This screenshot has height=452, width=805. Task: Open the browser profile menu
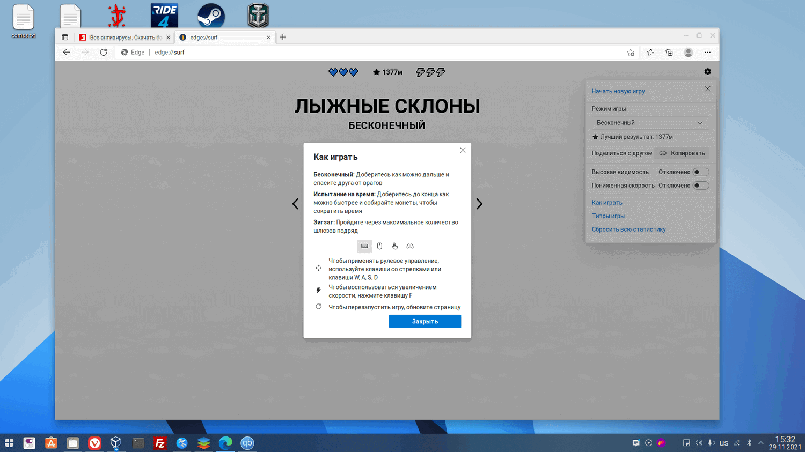pos(689,53)
